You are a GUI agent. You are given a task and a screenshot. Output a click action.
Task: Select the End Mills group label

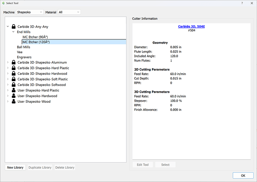tap(23, 32)
